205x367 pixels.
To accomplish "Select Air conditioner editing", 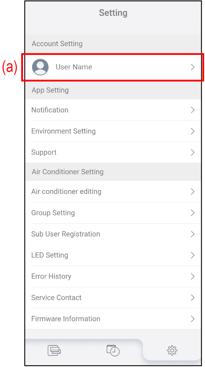I will pos(66,192).
